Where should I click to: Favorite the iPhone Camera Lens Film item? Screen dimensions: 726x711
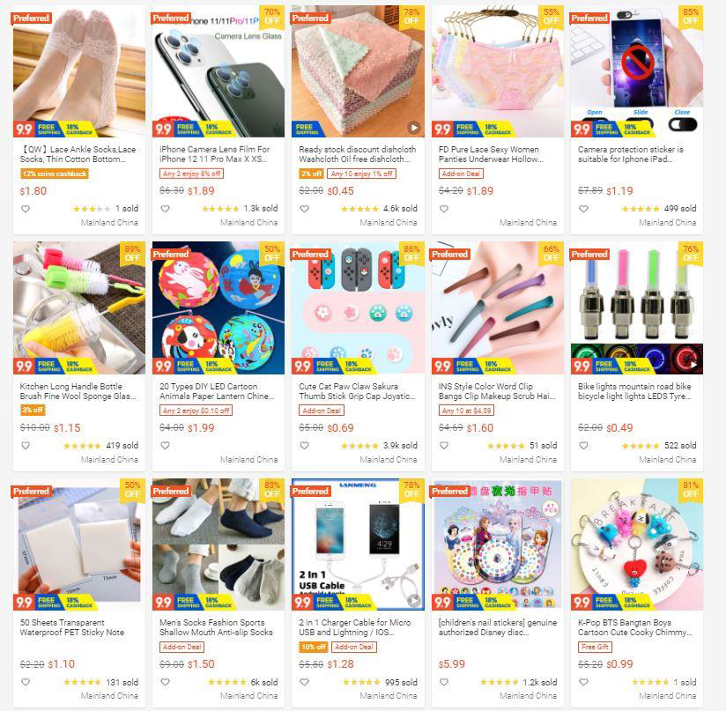tap(166, 209)
